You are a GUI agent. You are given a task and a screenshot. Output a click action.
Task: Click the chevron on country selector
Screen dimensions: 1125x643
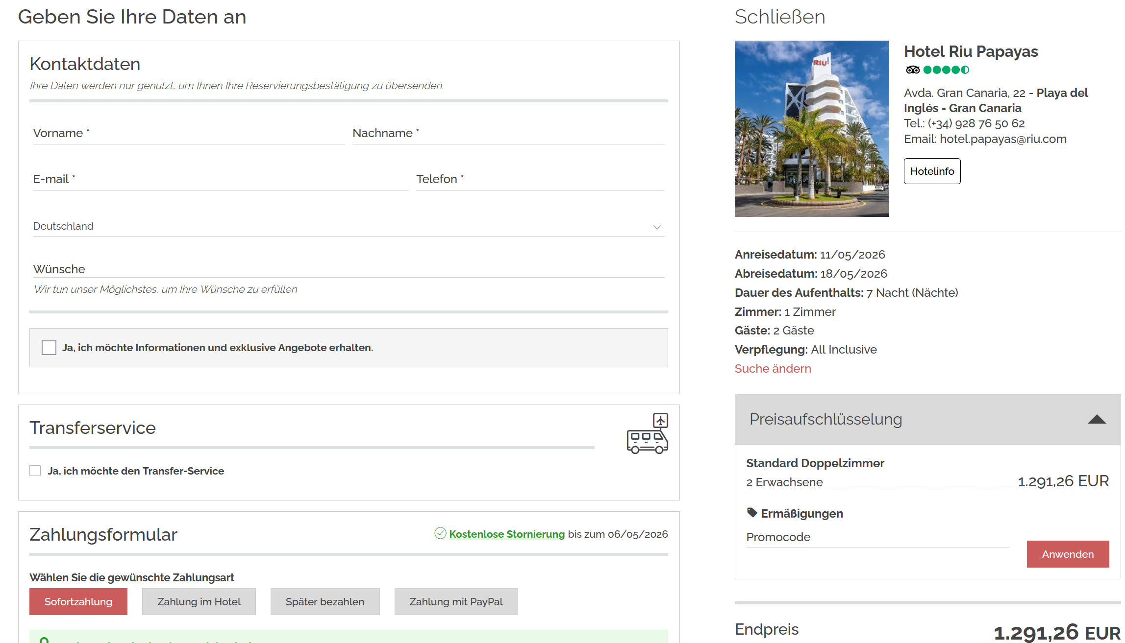657,227
